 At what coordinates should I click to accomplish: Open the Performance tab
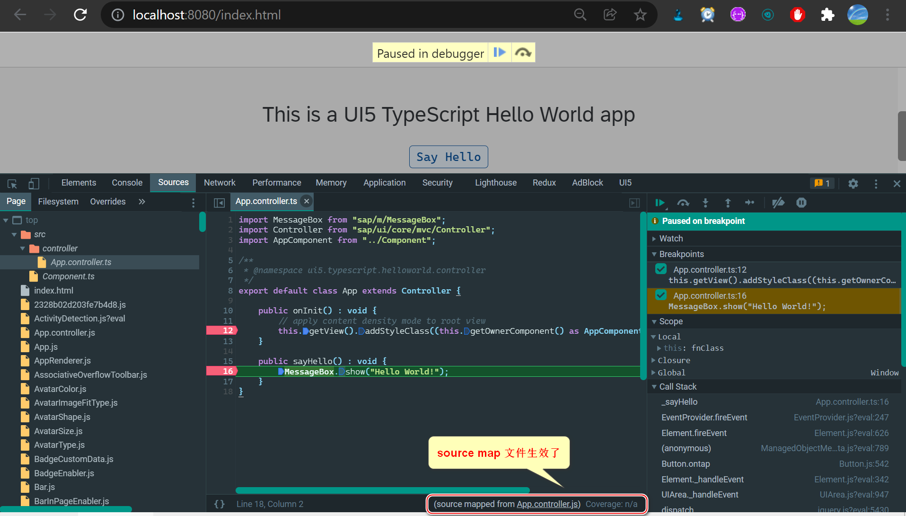coord(276,183)
